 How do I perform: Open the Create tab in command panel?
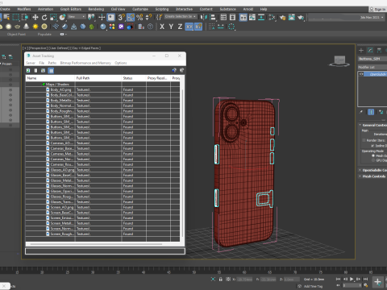361,50
